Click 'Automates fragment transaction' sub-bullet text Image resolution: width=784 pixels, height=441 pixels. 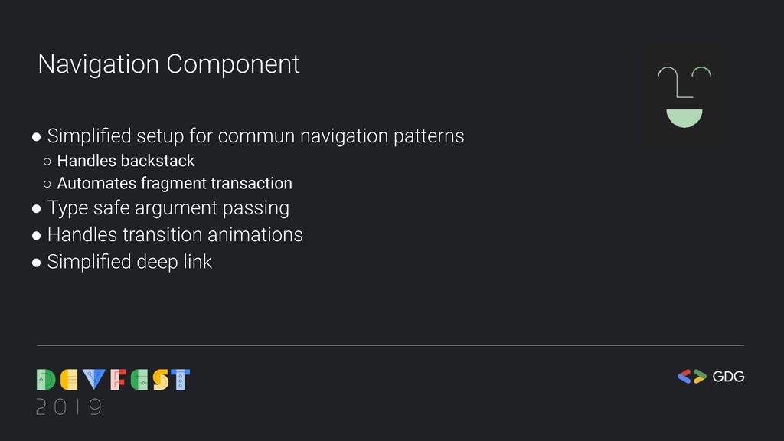[175, 184]
